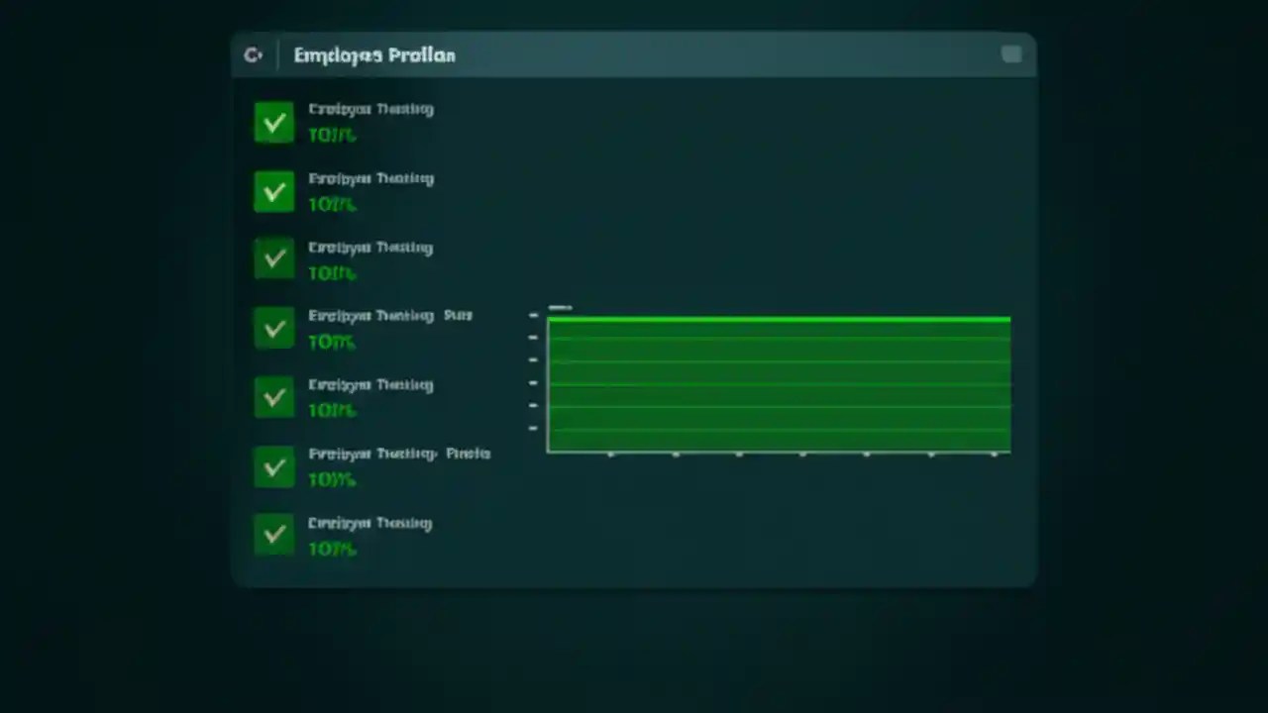This screenshot has width=1268, height=713.
Task: Click the 100% link under the first entry
Action: click(x=332, y=135)
